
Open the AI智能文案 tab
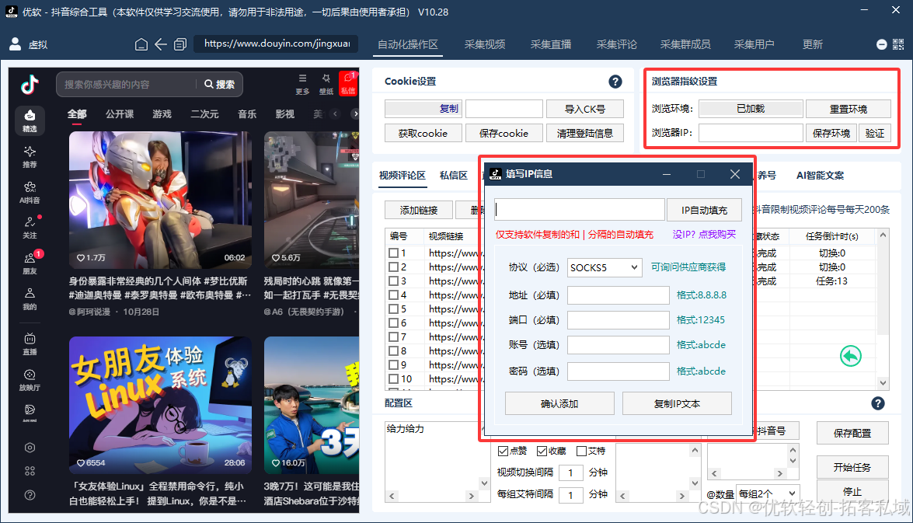[x=820, y=176]
